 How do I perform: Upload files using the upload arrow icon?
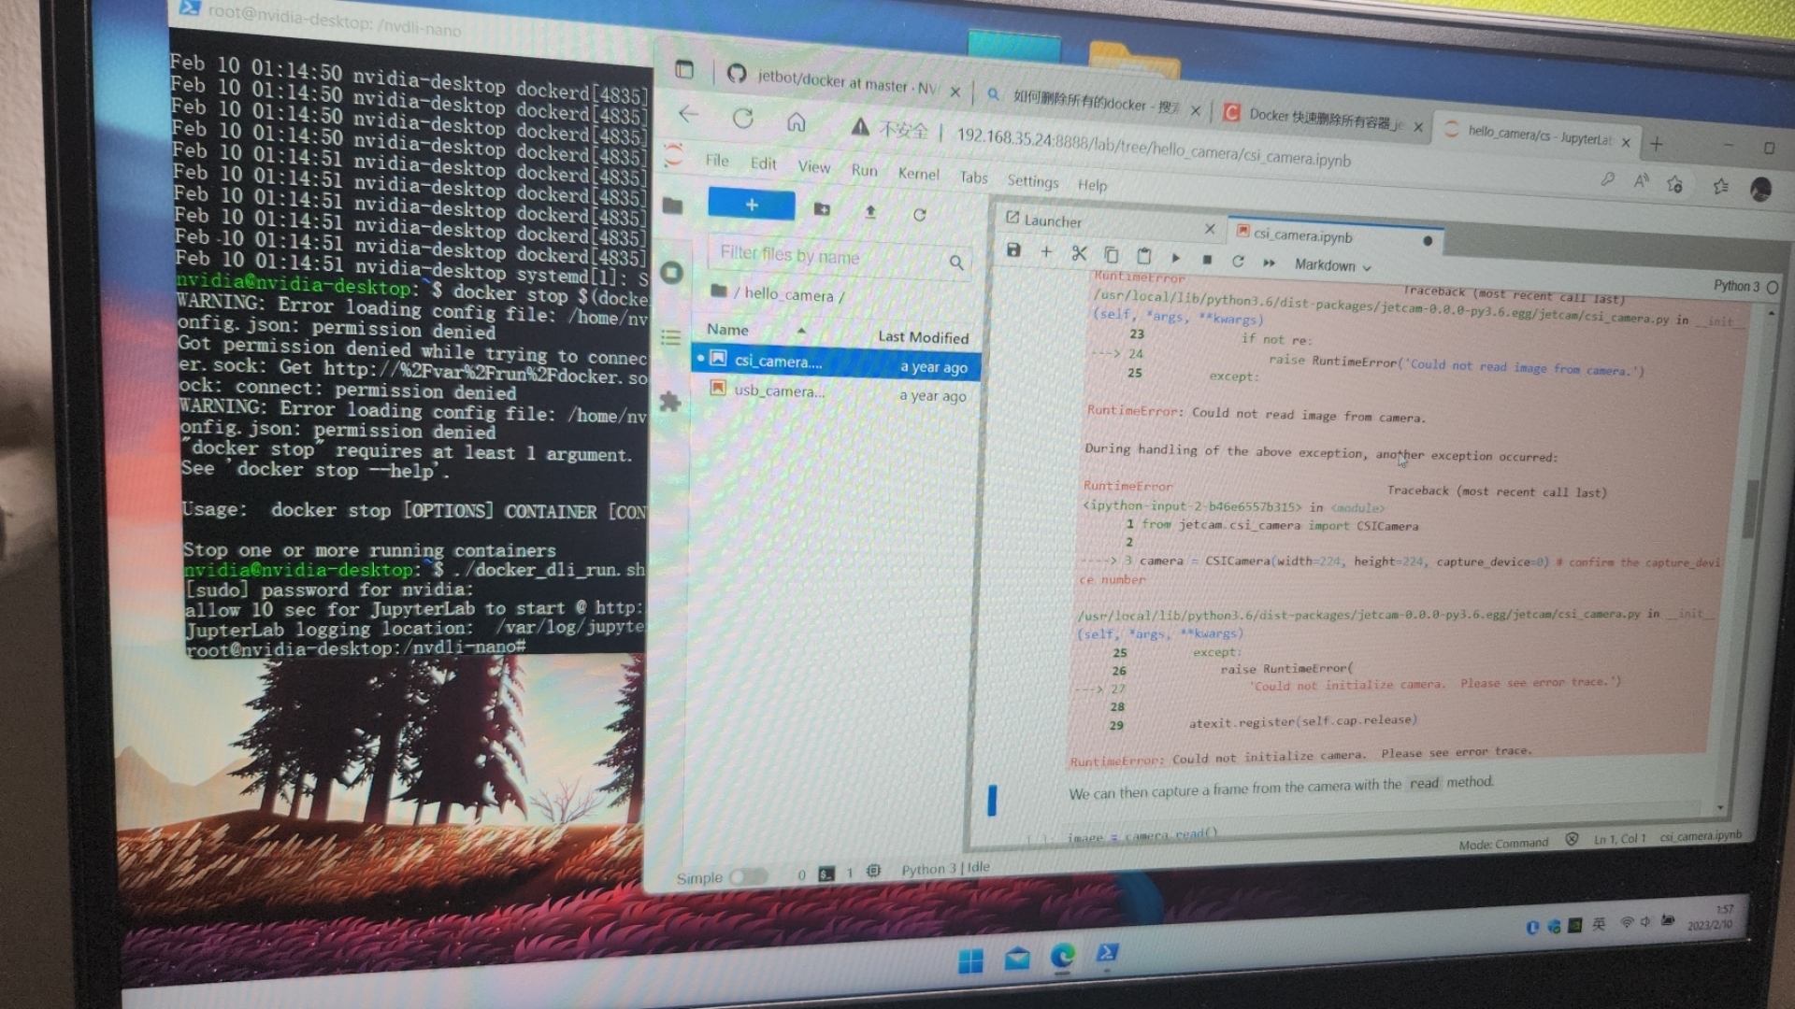870,212
